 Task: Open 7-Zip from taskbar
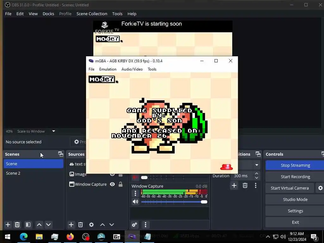tap(116, 237)
